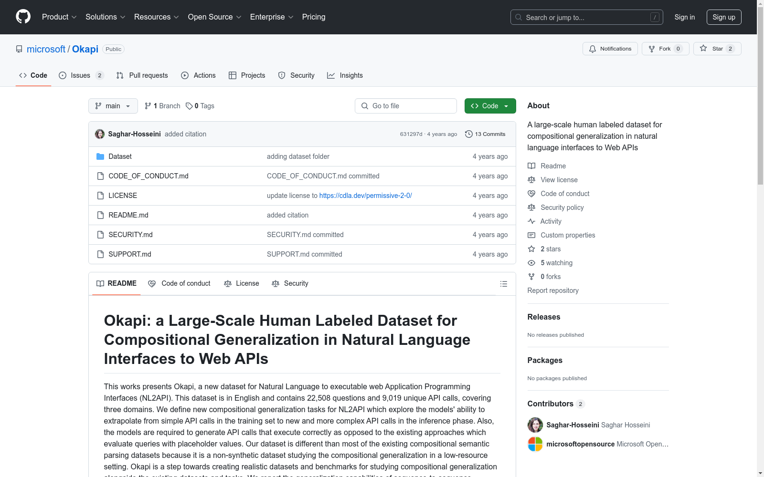
Task: Expand the Enterprise menu
Action: point(272,17)
